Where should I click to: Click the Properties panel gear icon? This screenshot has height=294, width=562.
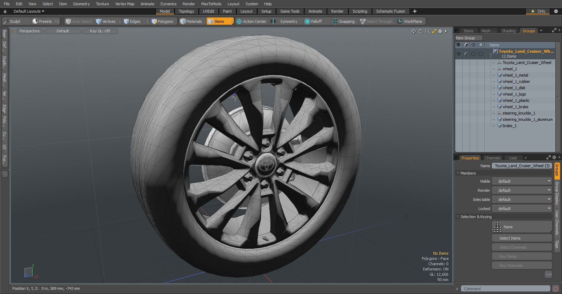coord(554,157)
